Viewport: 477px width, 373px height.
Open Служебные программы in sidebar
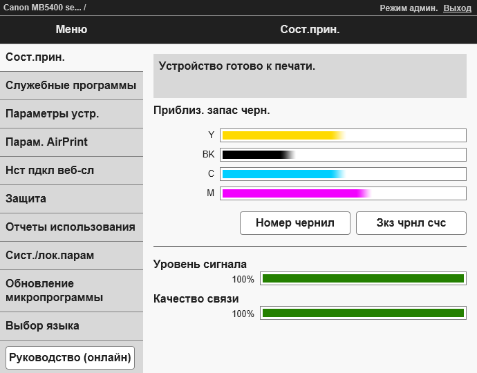[71, 86]
